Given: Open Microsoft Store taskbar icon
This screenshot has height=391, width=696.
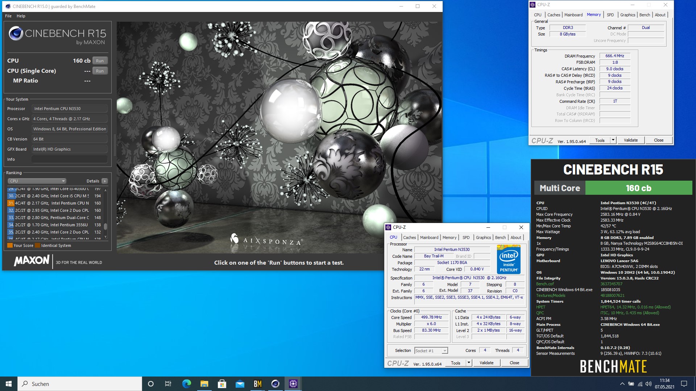Looking at the screenshot, I should coord(222,384).
